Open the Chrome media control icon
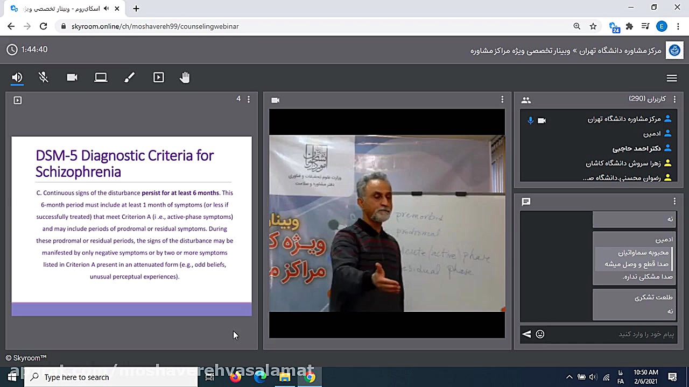 pos(645,26)
